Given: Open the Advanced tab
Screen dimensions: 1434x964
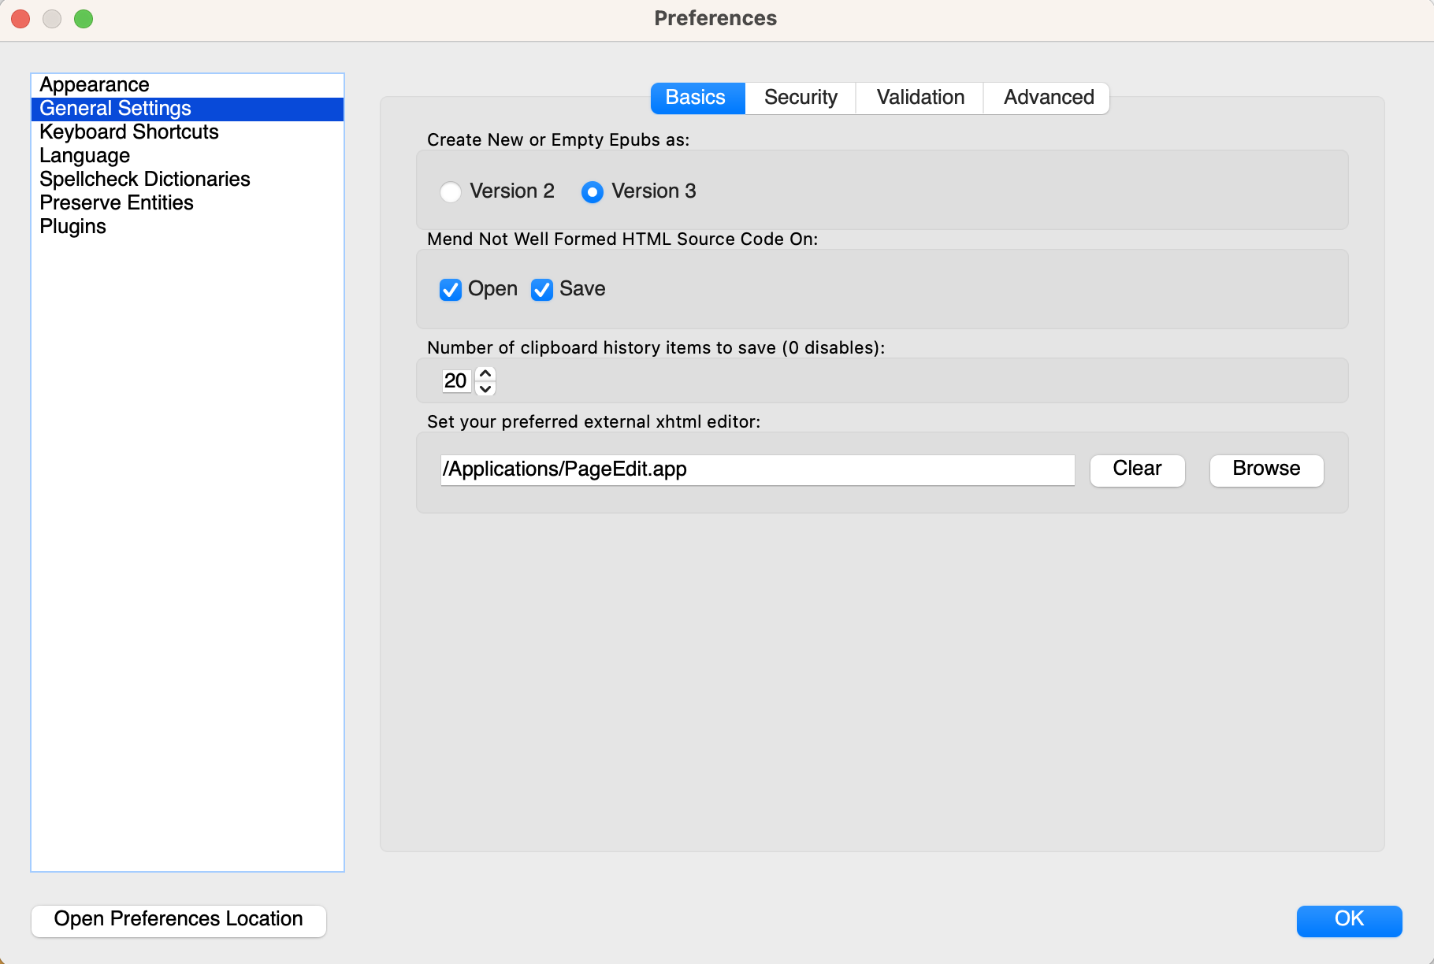Looking at the screenshot, I should tap(1048, 98).
